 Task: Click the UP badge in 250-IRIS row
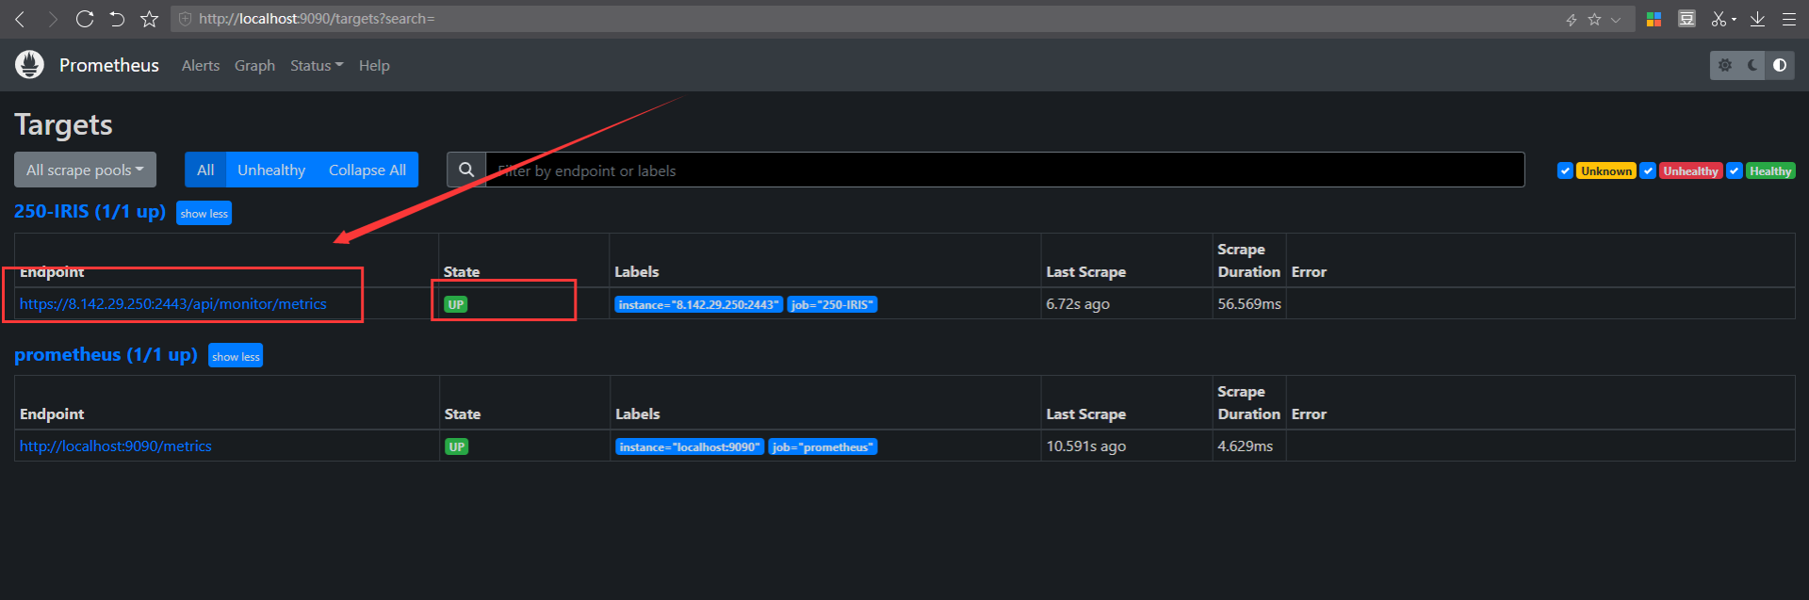coord(456,304)
